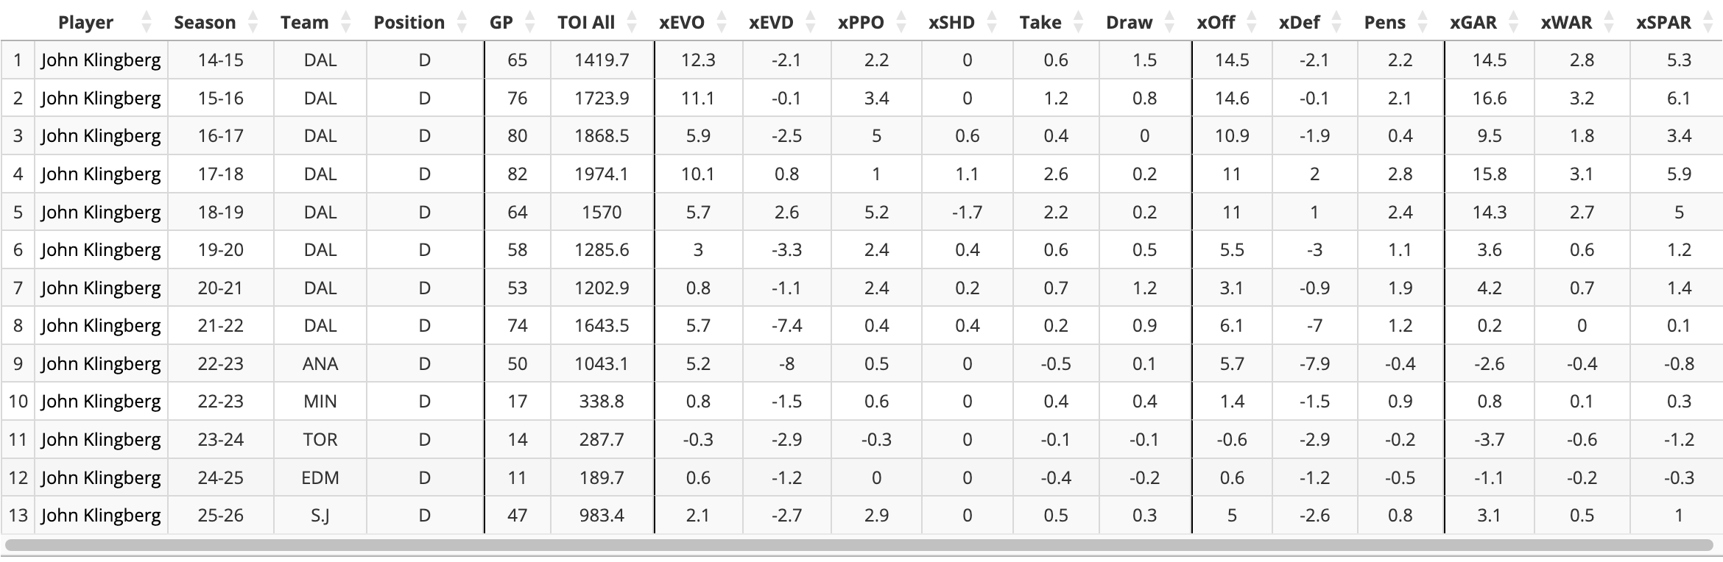Sort table by xEVD column header

(x=772, y=22)
